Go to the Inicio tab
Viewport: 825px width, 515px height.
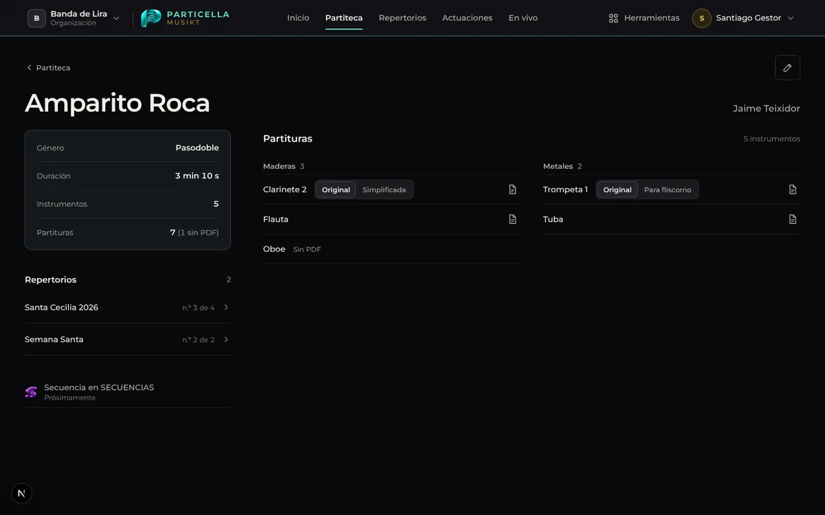(298, 18)
